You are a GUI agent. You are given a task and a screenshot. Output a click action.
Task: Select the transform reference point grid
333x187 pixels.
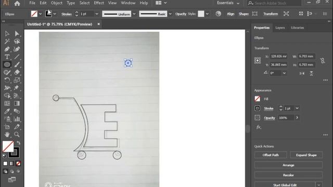click(x=258, y=60)
